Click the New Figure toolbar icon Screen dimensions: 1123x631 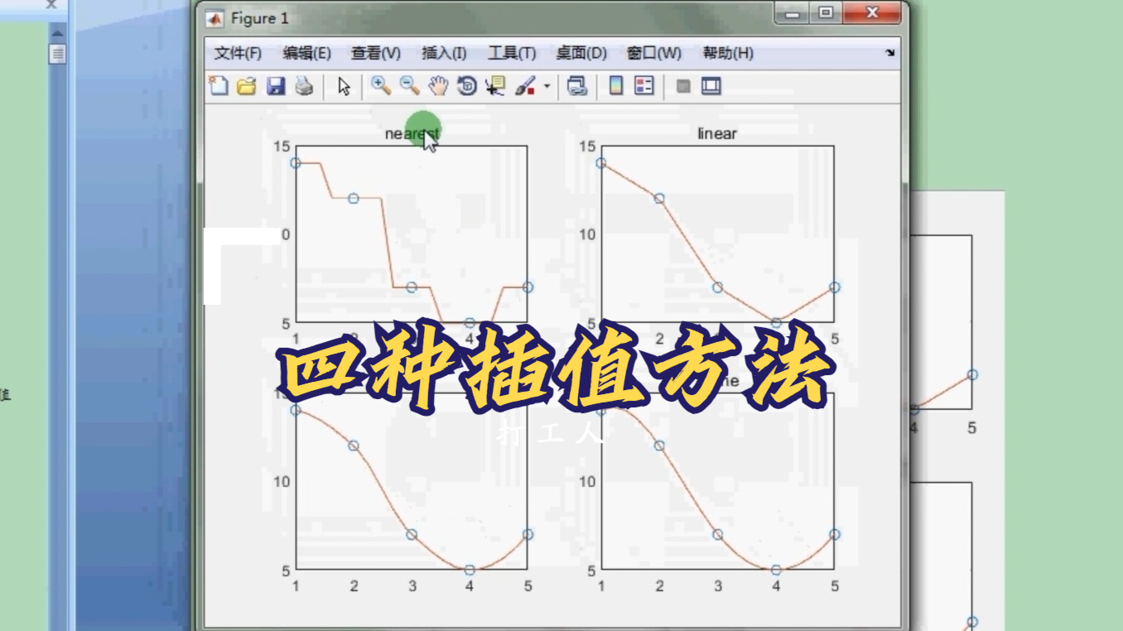[218, 86]
